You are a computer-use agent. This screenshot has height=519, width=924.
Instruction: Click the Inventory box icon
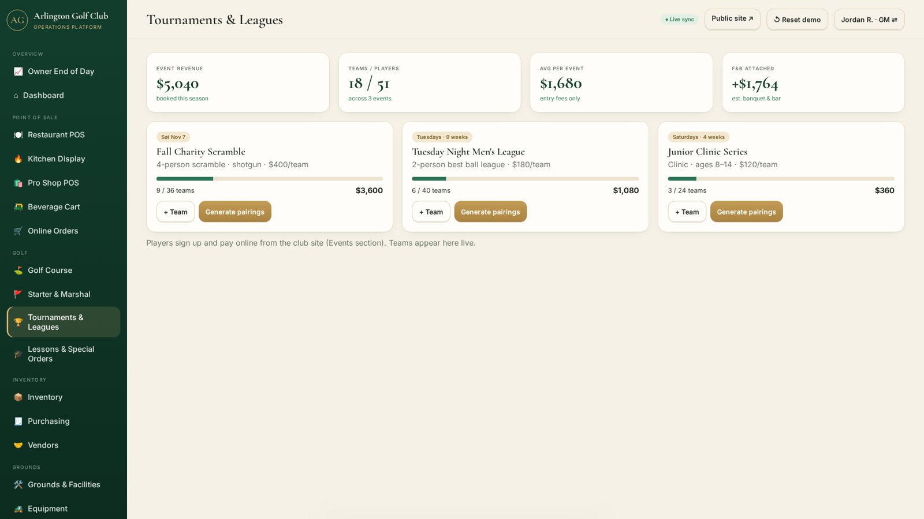[x=18, y=397]
